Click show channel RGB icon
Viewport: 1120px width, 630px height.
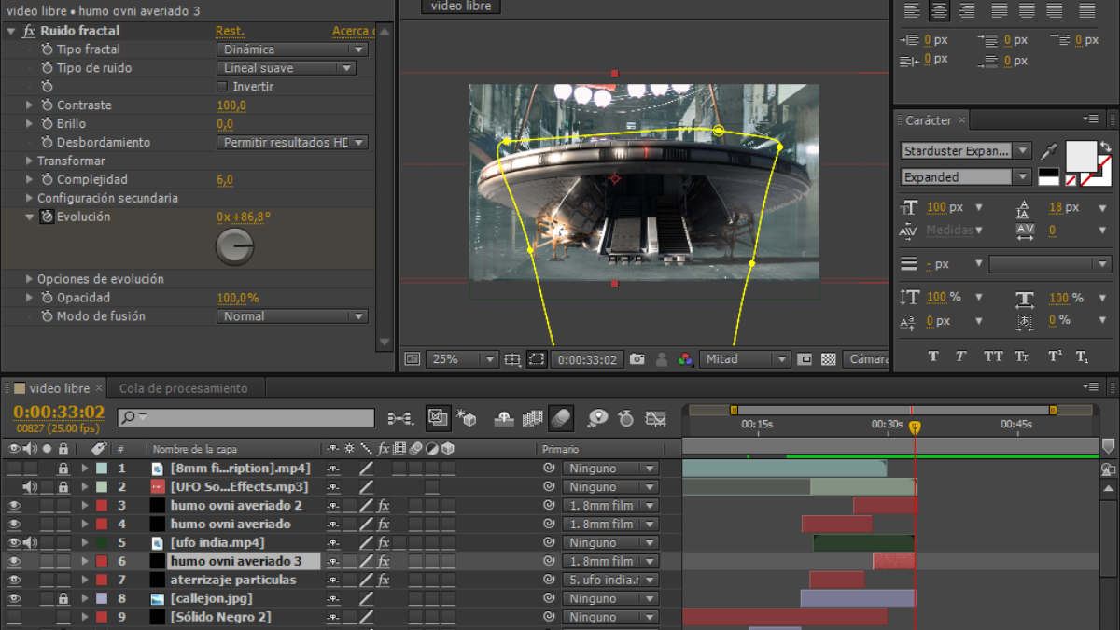(x=685, y=359)
